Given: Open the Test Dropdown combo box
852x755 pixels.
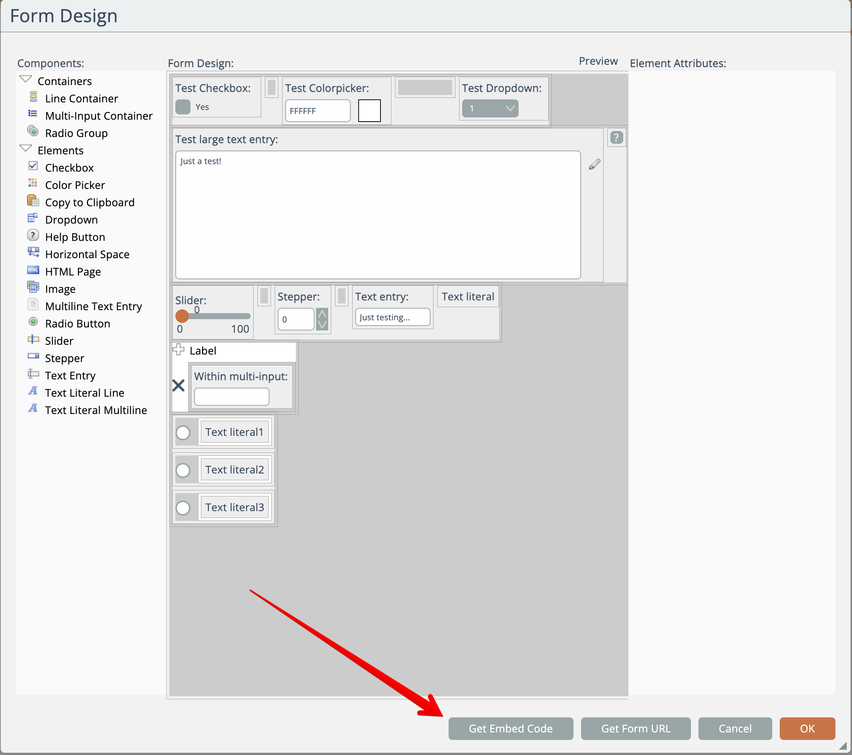Looking at the screenshot, I should (490, 108).
